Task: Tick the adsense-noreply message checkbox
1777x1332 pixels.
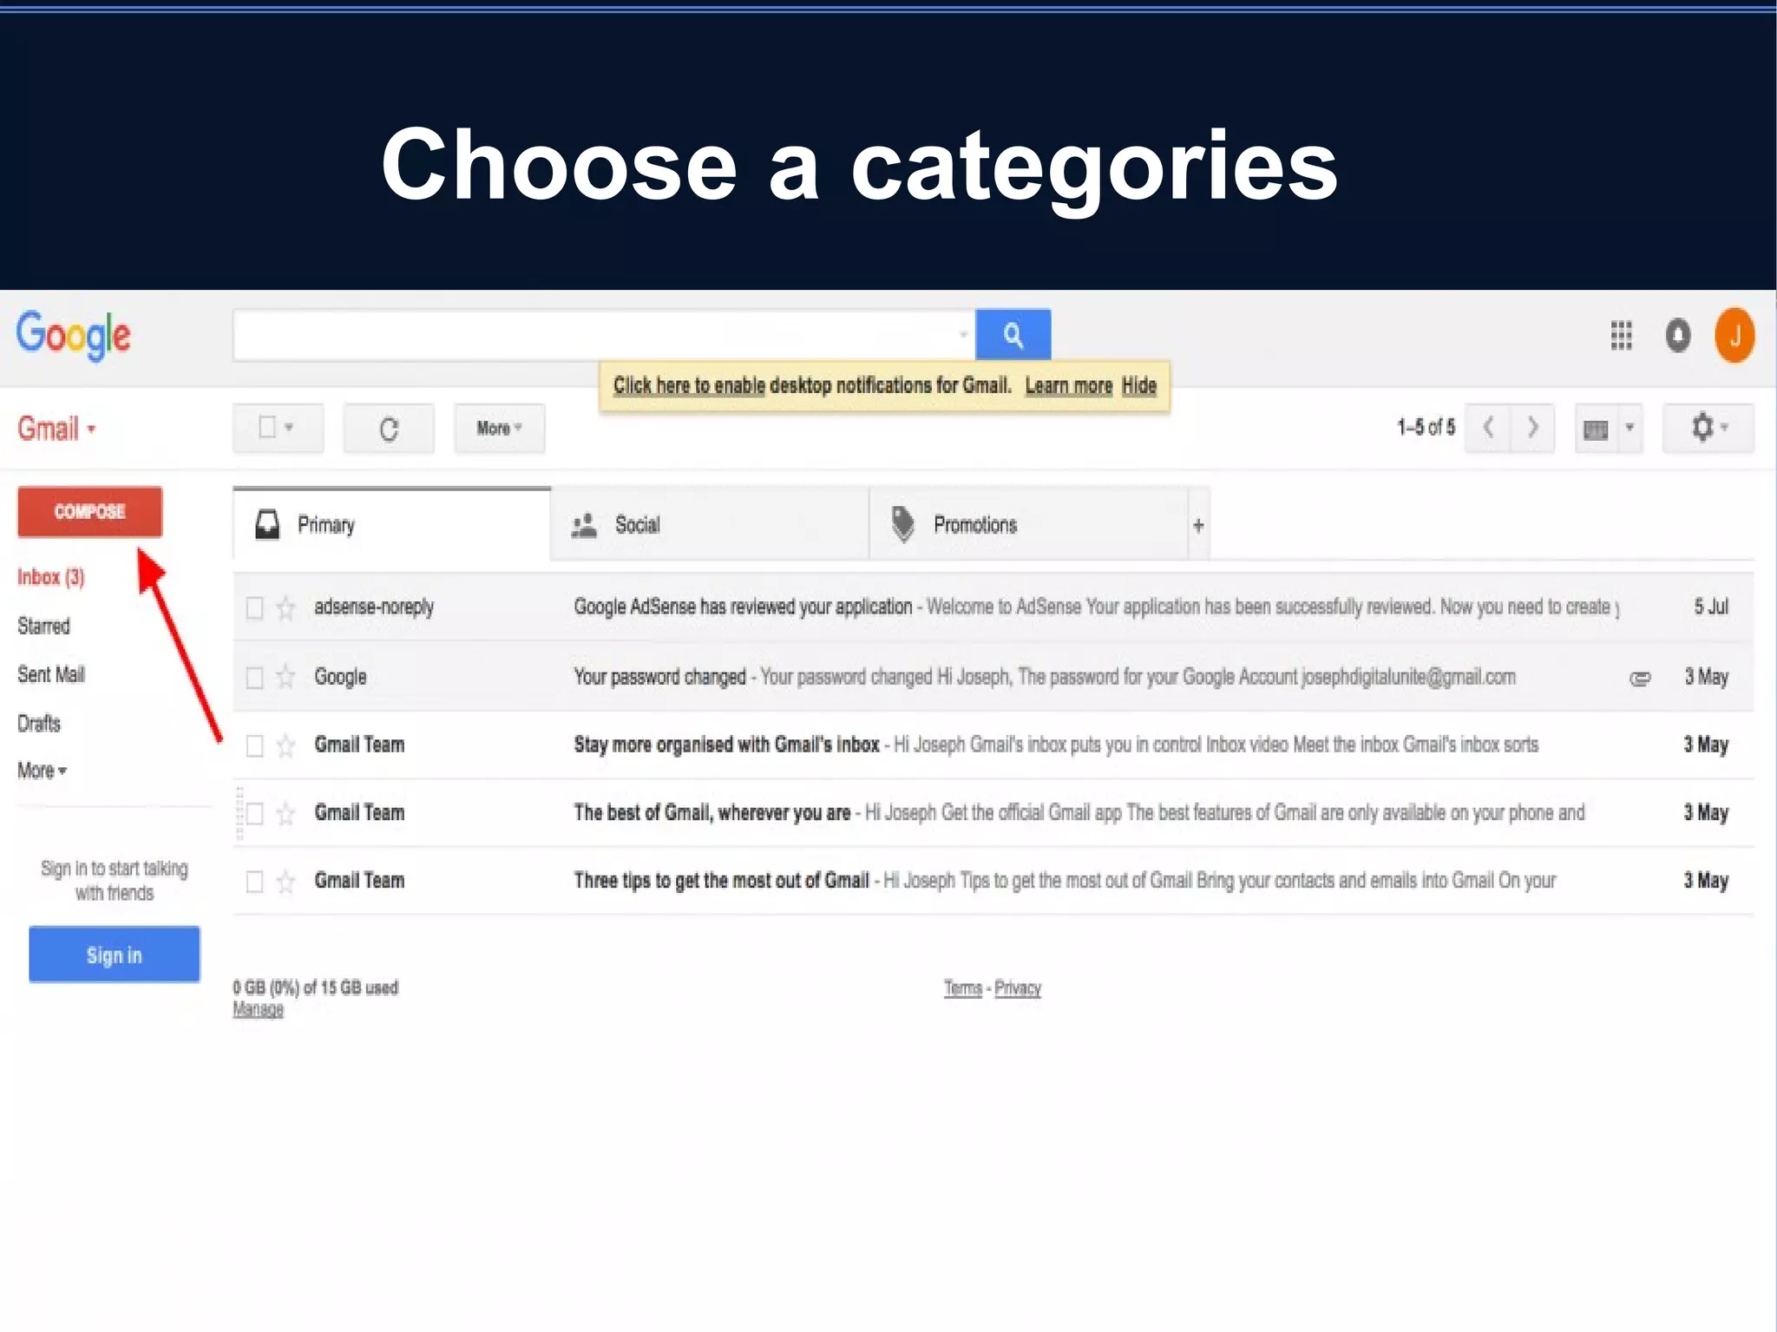Action: [254, 607]
